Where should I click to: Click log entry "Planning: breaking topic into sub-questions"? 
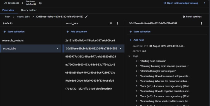pos(164,66)
